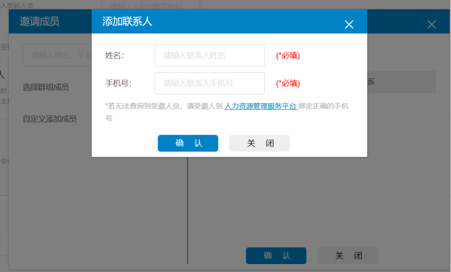Focus the 请输入联系人手机号 phone field
The height and width of the screenshot is (272, 451).
210,84
